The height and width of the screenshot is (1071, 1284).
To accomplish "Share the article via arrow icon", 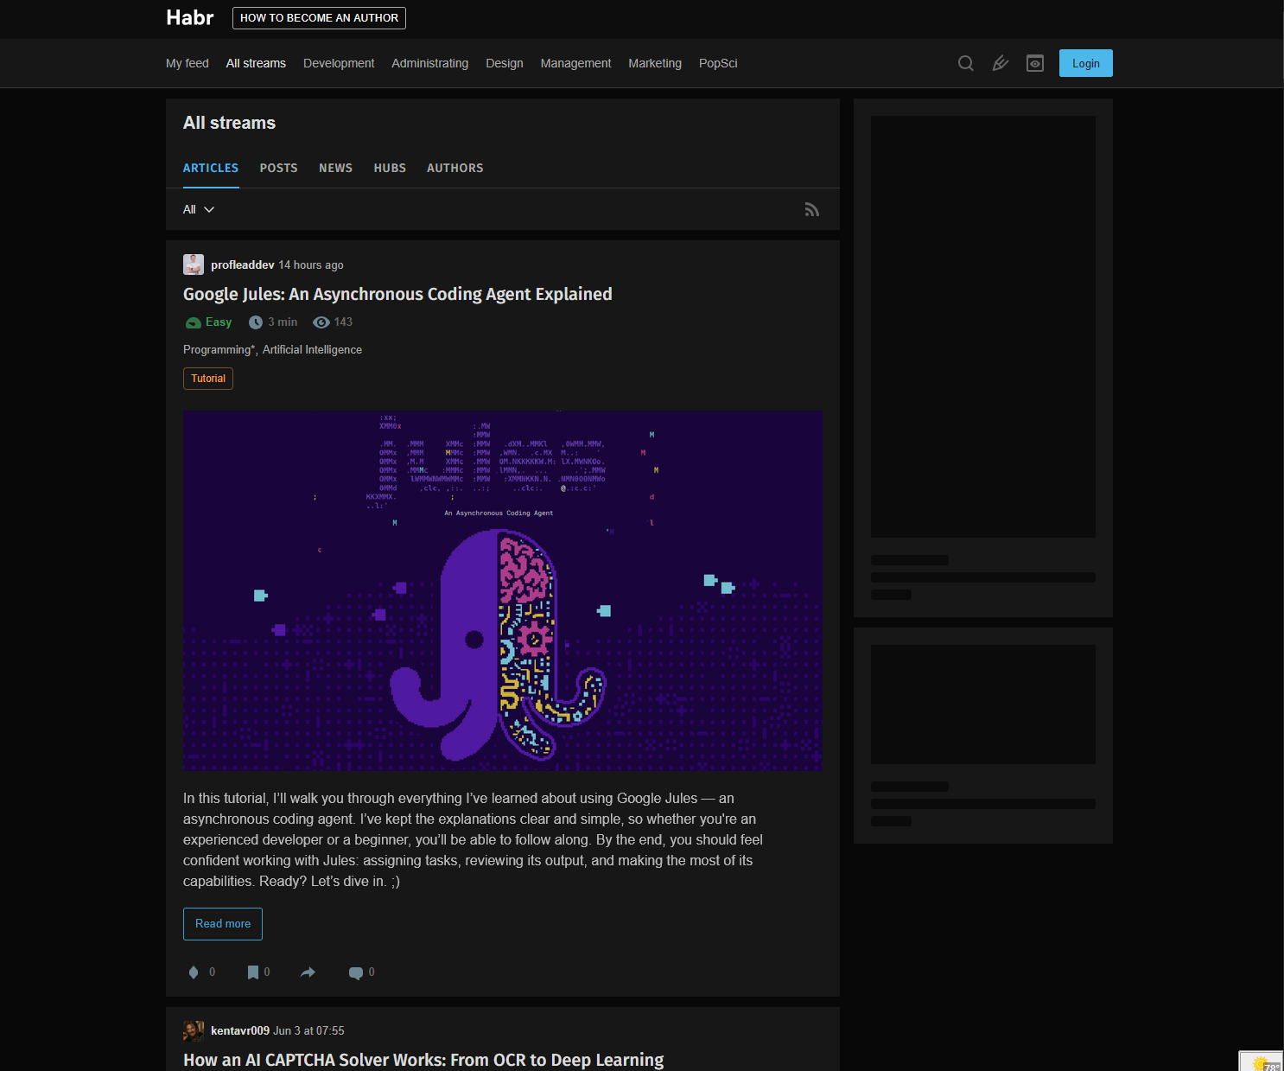I will [308, 972].
